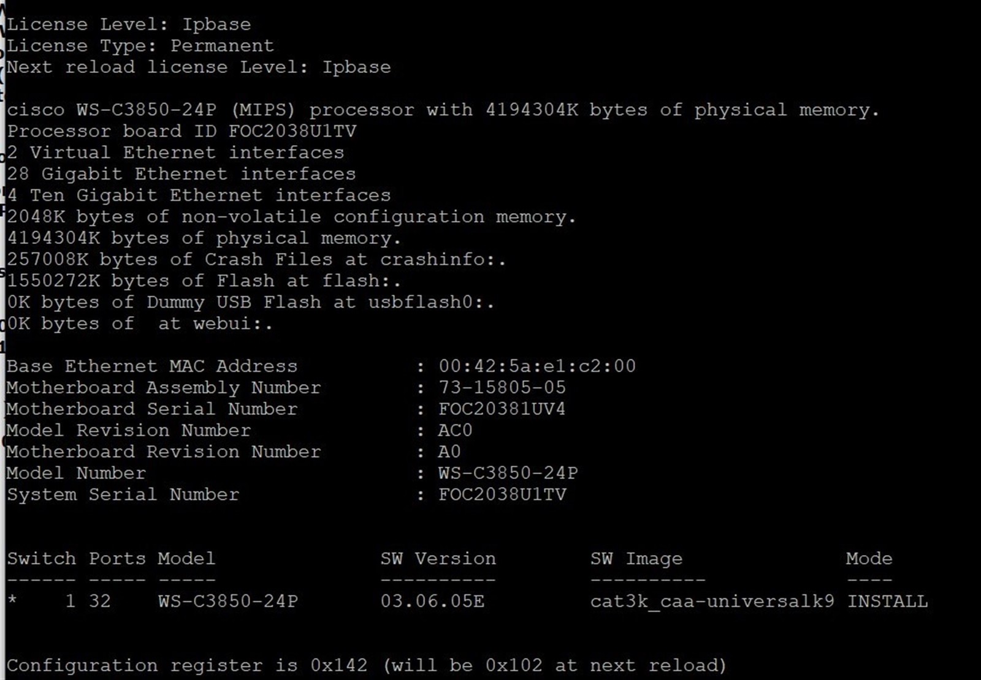Click the INSTALL mode value
981x680 pixels.
887,602
